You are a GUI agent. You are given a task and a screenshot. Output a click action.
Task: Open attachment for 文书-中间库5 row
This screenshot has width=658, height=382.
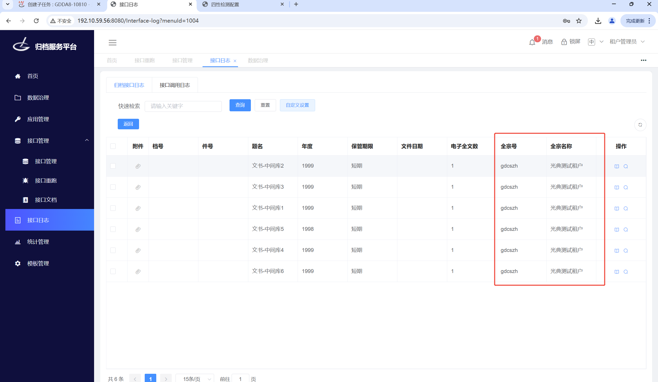(138, 229)
